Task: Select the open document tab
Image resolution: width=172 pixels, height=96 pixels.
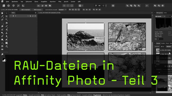Action: [49, 13]
